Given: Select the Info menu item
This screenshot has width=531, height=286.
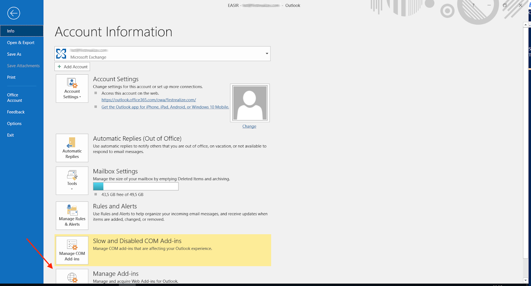Looking at the screenshot, I should point(22,31).
